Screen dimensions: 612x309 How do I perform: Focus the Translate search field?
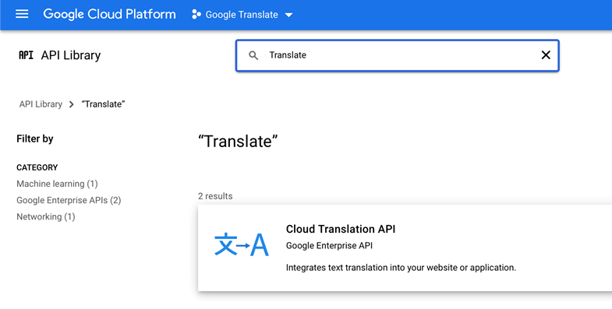point(398,55)
